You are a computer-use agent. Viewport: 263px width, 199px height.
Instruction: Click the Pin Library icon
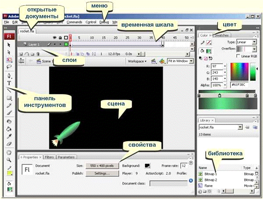point(247,127)
